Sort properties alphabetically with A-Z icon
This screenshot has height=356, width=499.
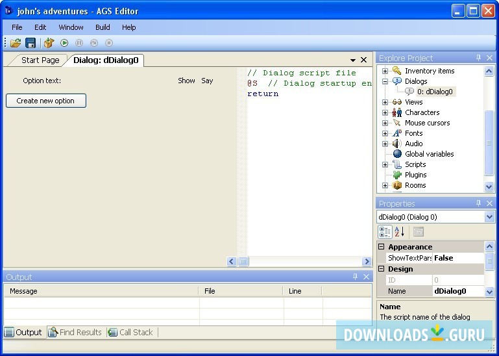point(399,232)
